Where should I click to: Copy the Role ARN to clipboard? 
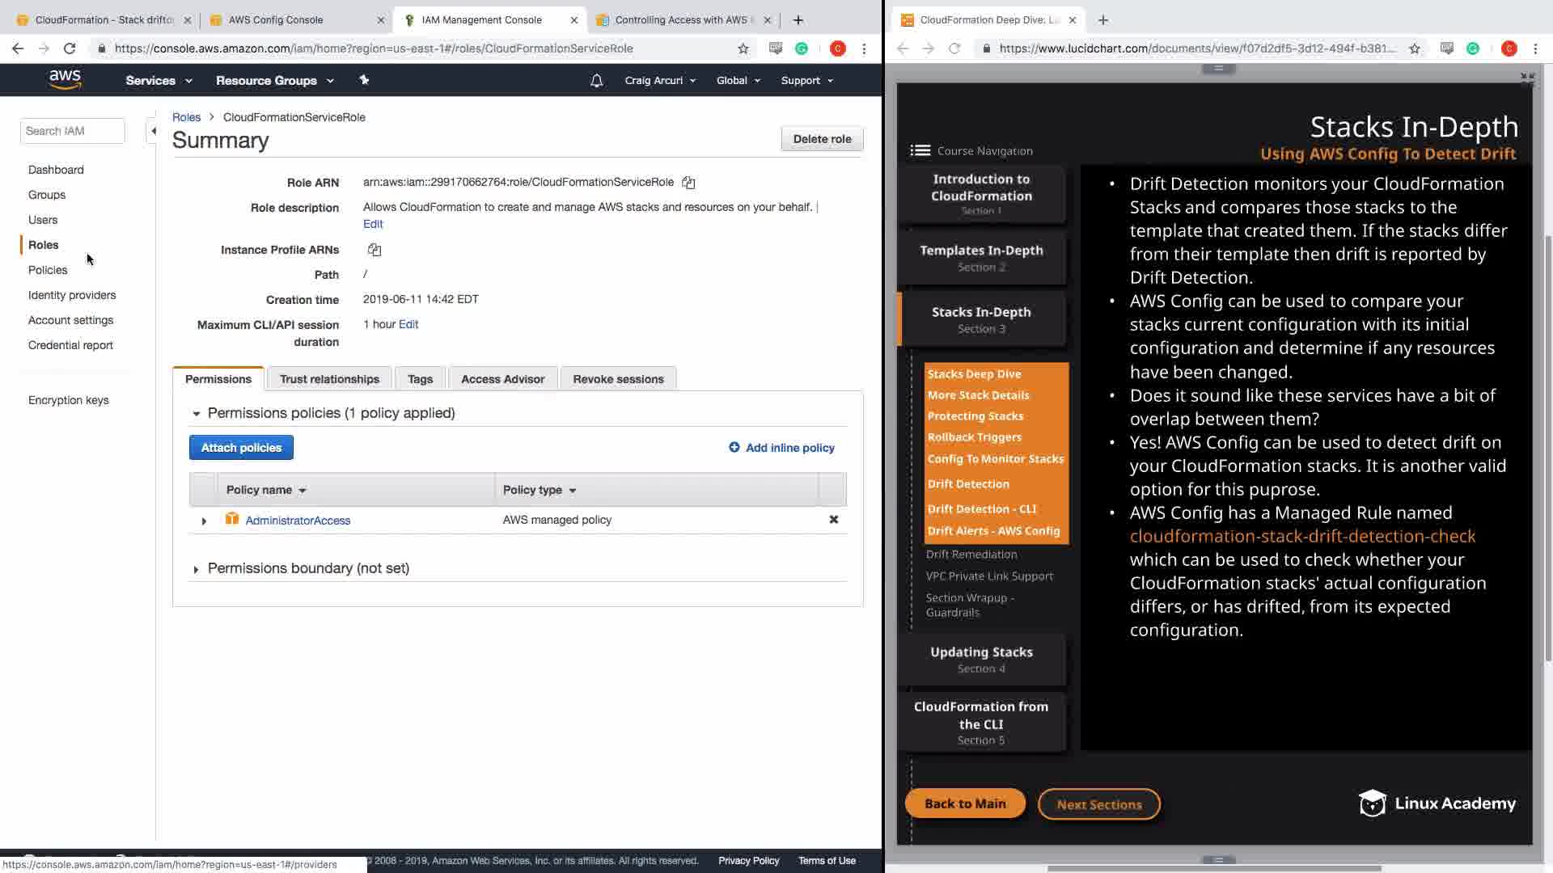(688, 183)
